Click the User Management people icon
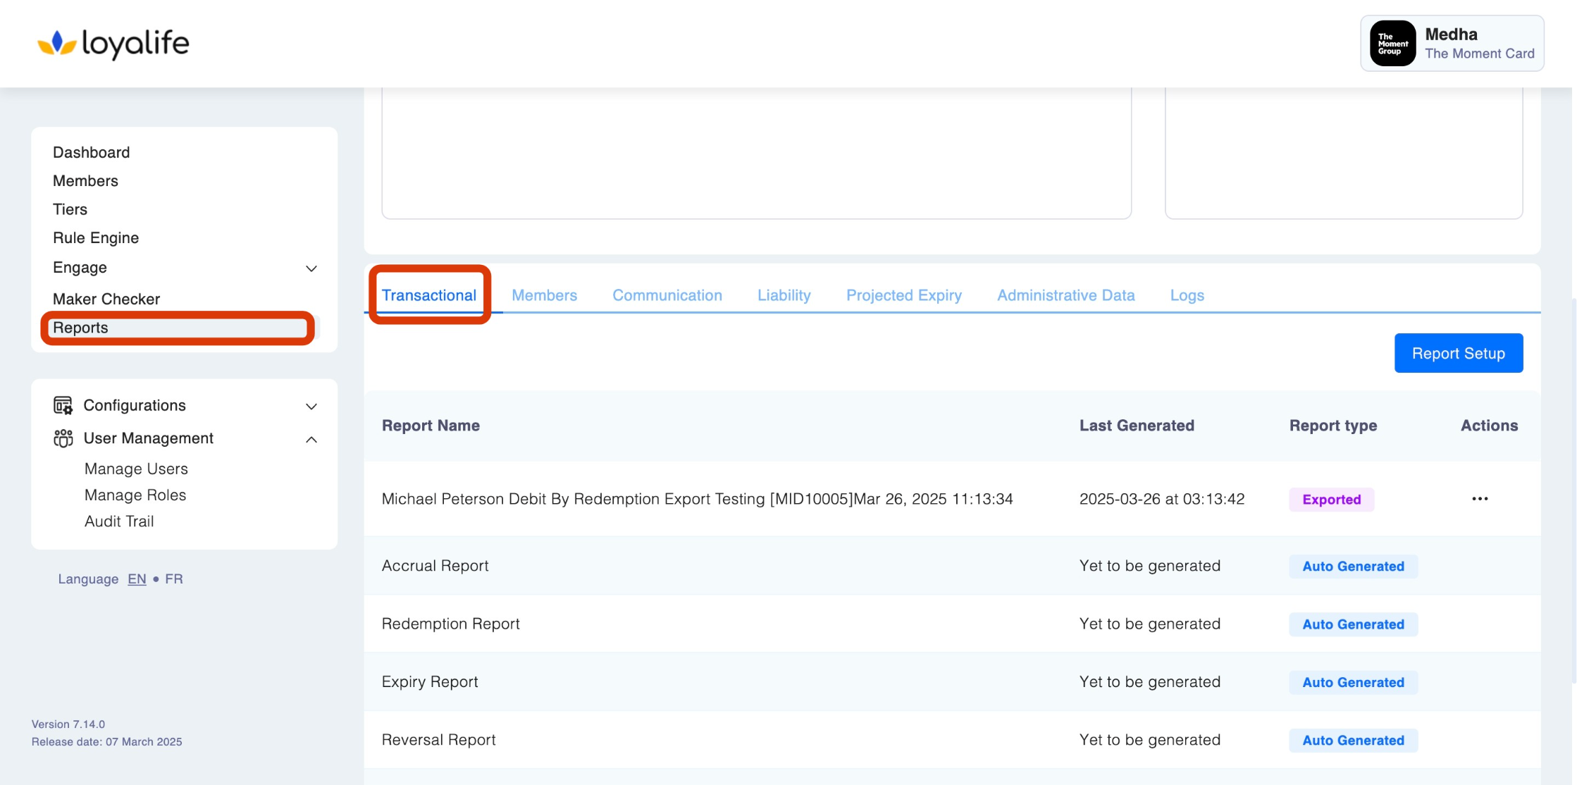Image resolution: width=1577 pixels, height=785 pixels. point(63,438)
